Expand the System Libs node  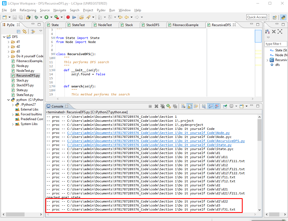(x=13, y=124)
